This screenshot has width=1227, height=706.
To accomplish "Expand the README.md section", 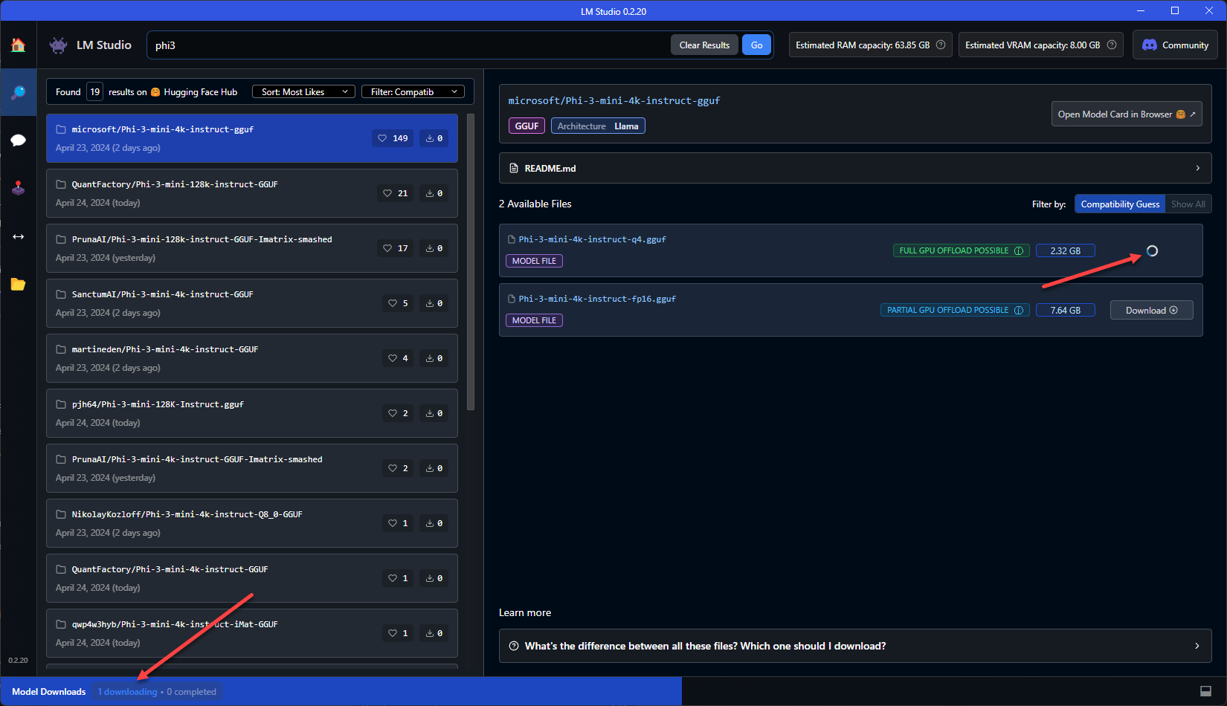I will tap(855, 168).
